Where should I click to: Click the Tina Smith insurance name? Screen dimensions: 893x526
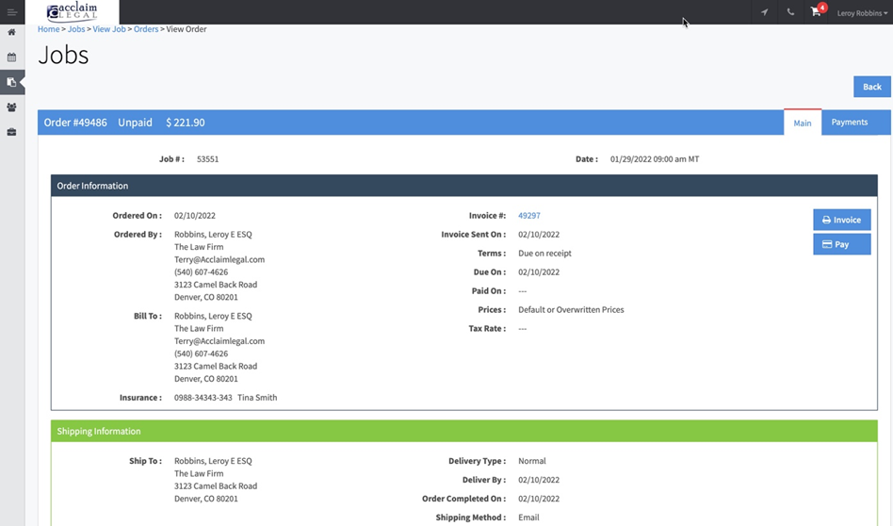click(x=257, y=397)
